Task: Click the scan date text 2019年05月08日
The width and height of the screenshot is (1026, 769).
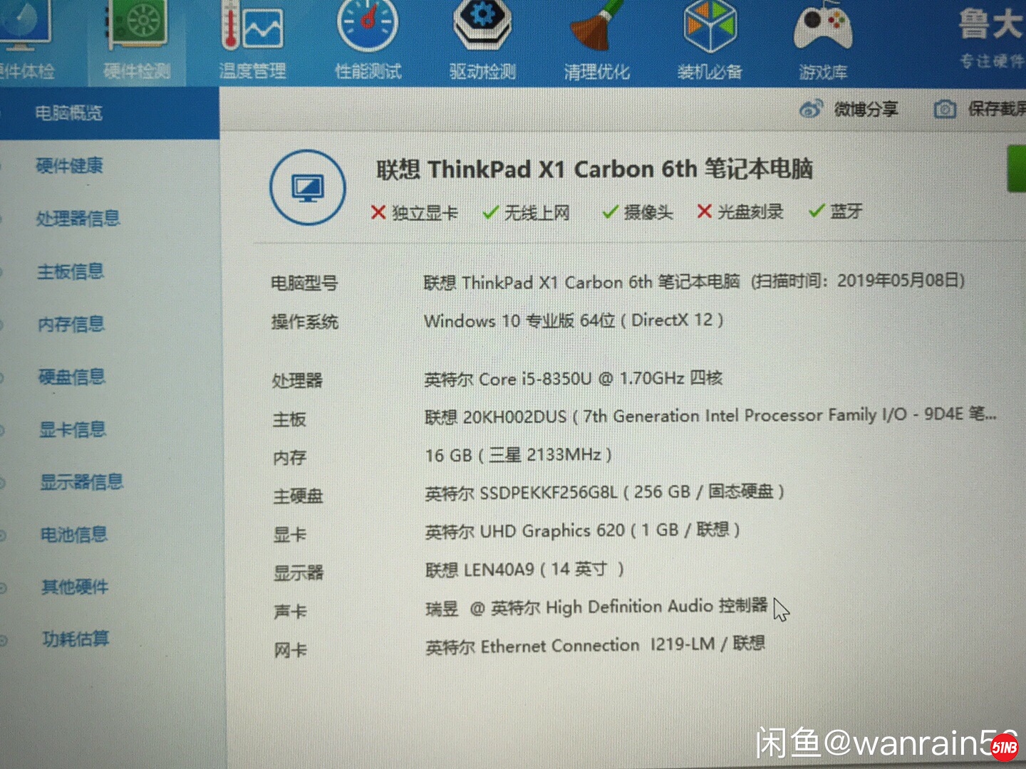Action: click(x=901, y=280)
